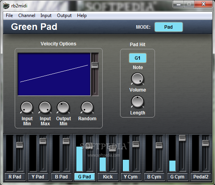
Task: Click the G1 note selector
Action: pos(138,58)
